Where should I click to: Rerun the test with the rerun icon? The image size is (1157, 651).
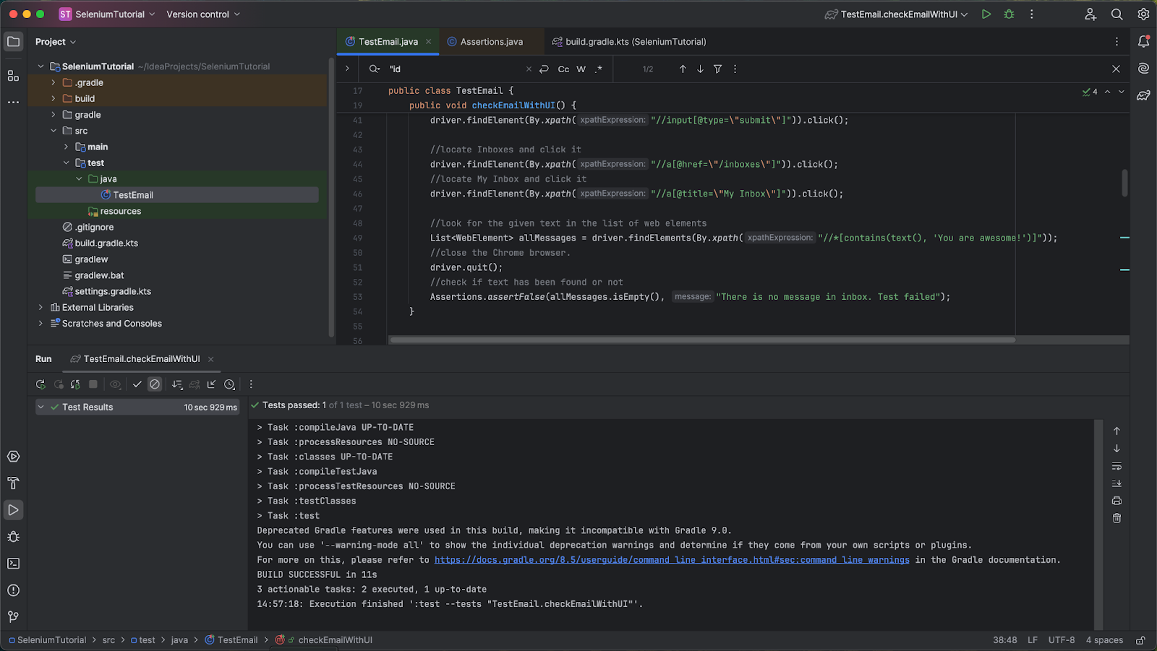[40, 384]
